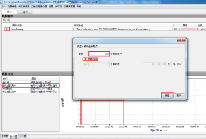
Task: Click the remove script icon with red minus
Action: click(9, 20)
